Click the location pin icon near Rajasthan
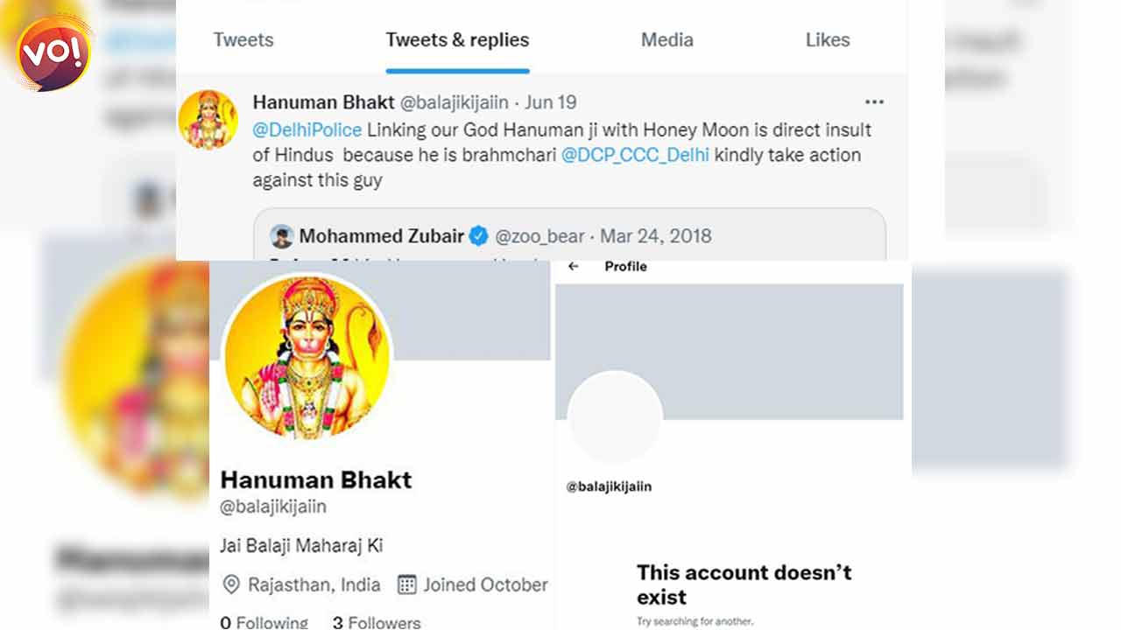Image resolution: width=1121 pixels, height=630 pixels. coord(232,584)
